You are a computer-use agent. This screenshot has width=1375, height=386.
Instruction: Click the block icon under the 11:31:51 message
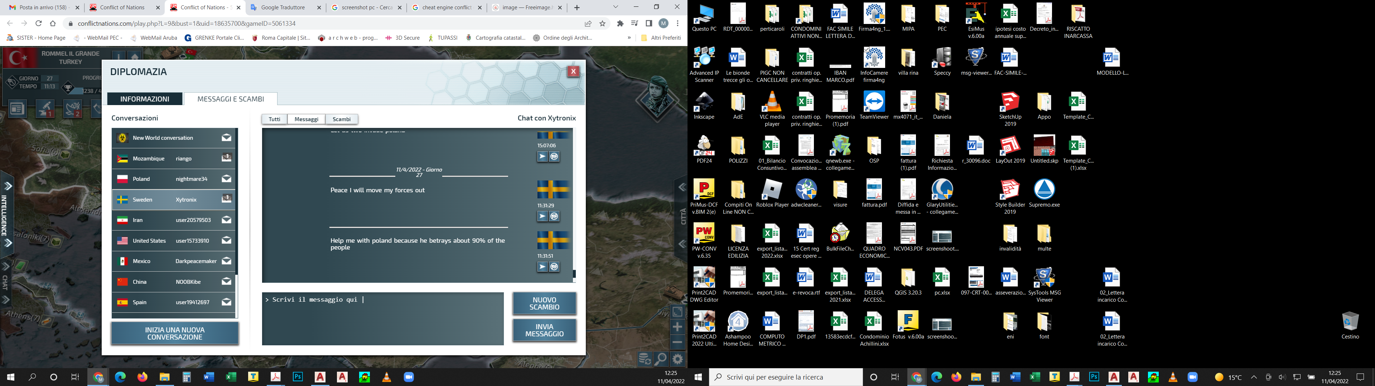(x=555, y=267)
